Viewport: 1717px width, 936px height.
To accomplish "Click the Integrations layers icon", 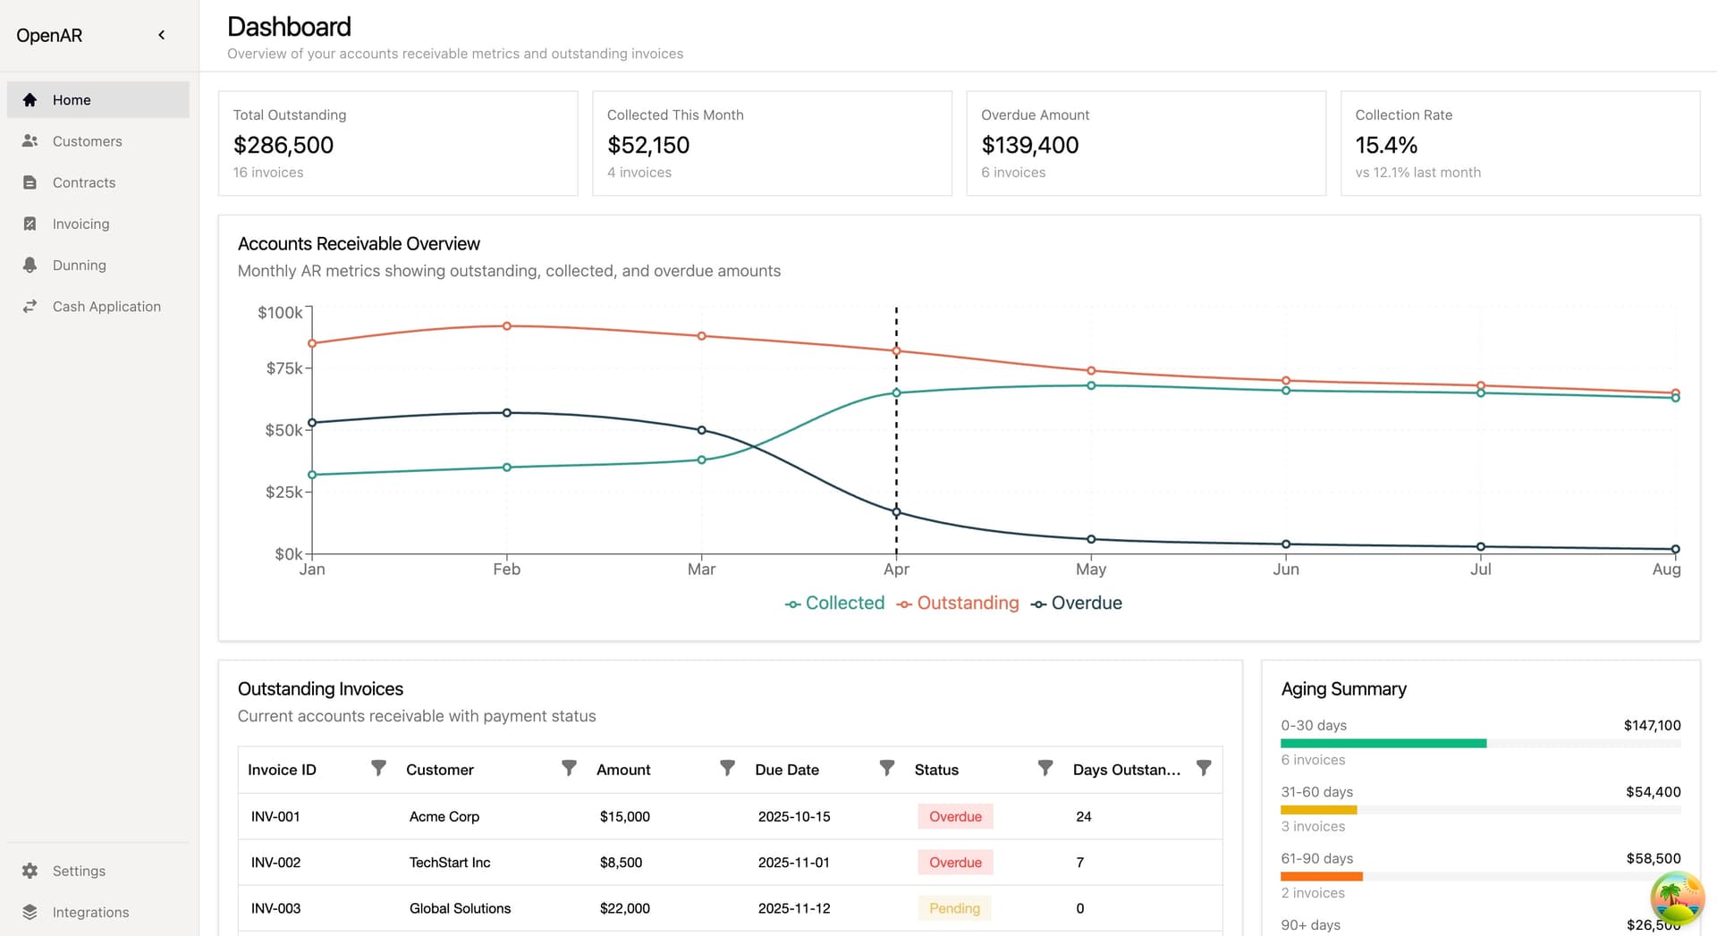I will click(30, 912).
